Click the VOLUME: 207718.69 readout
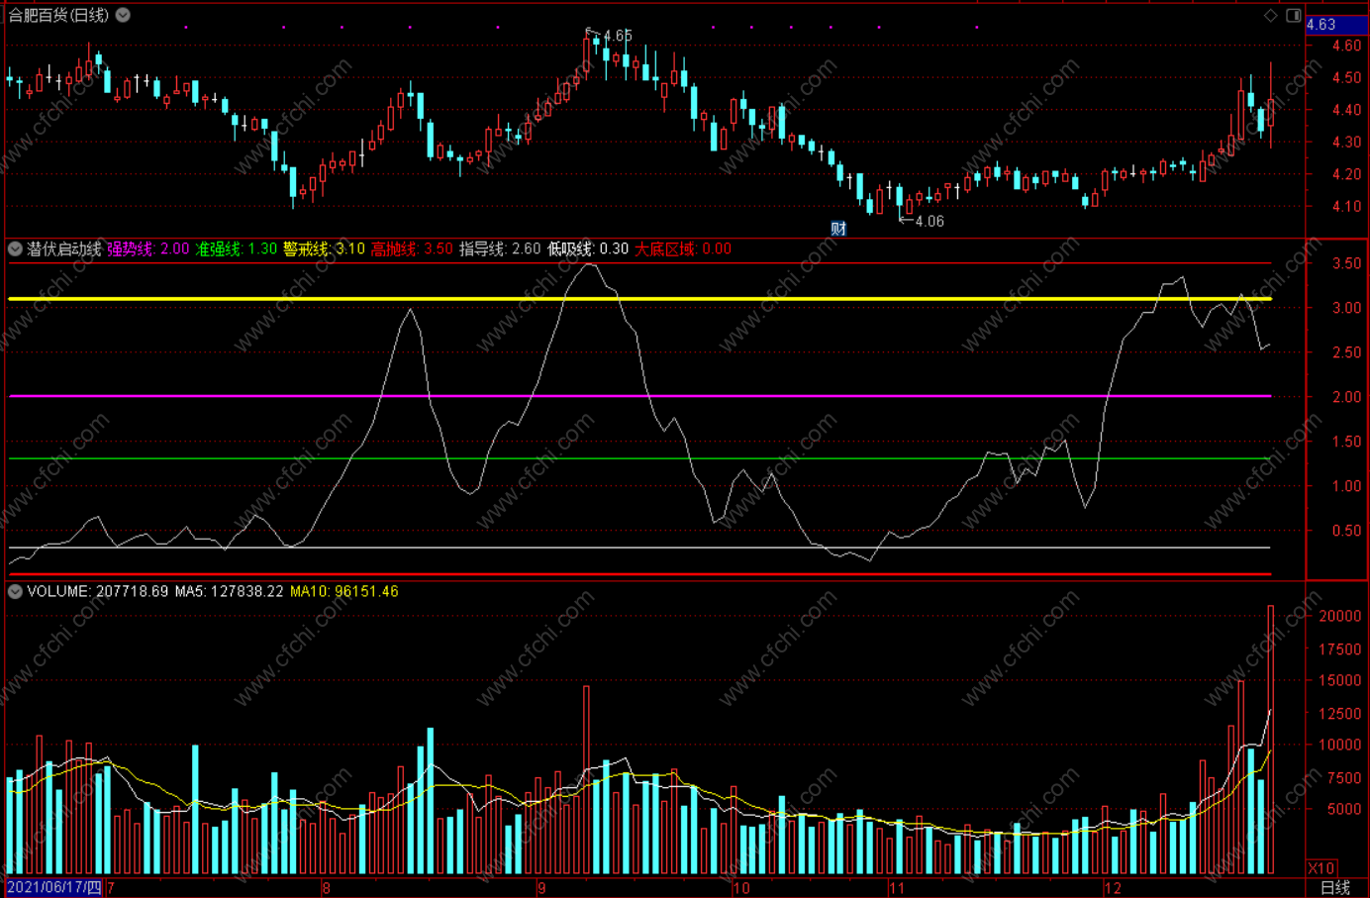This screenshot has width=1370, height=898. point(98,591)
